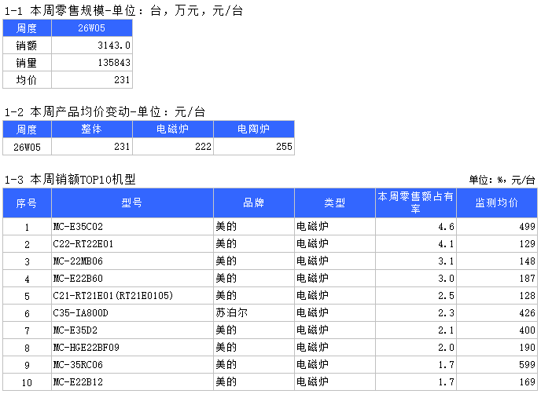Click the 均价 row label in table 1-1
Screen dimensions: 541x394
tap(27, 80)
